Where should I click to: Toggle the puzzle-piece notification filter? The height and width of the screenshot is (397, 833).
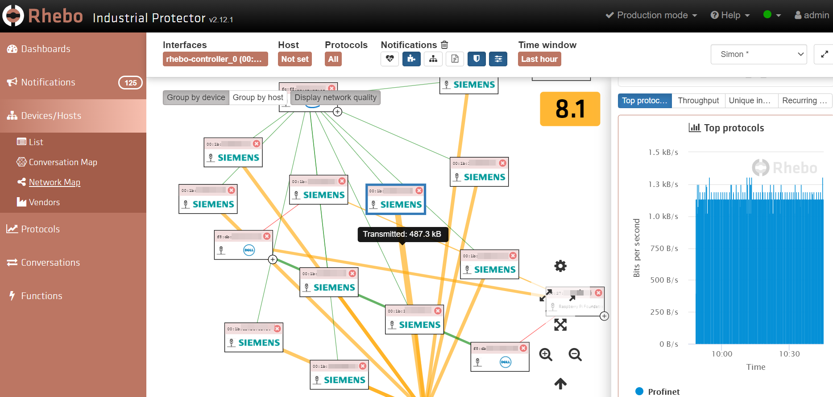pyautogui.click(x=411, y=59)
